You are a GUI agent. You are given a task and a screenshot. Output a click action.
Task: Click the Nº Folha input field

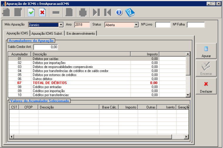196,25
